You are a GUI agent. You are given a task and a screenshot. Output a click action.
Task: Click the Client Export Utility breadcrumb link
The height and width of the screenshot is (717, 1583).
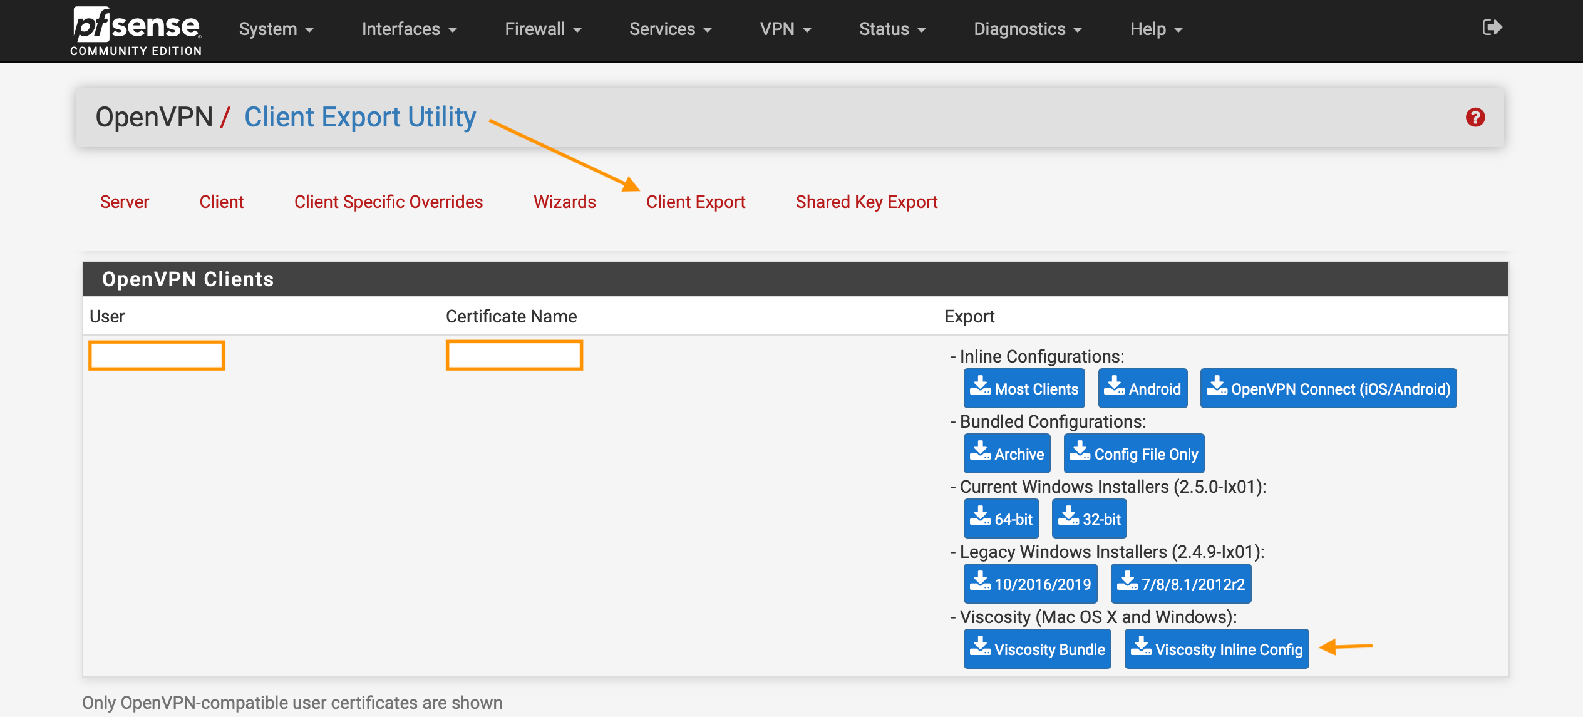(360, 117)
